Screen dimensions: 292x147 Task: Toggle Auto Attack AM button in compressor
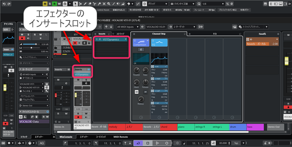[x=137, y=92]
